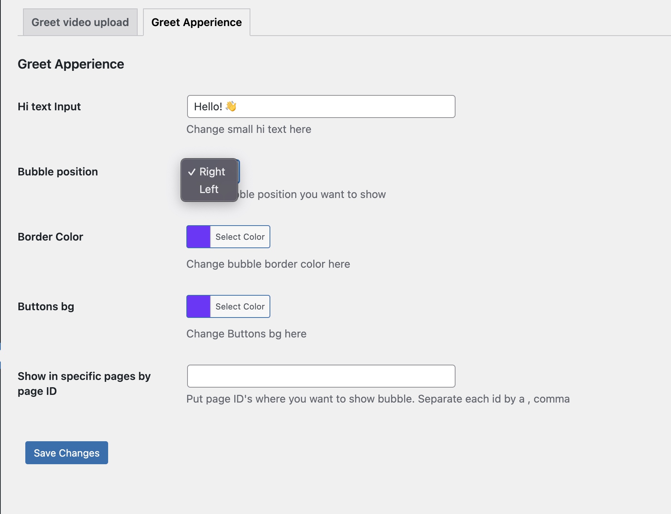Screen dimensions: 671x514
Task: Select the Greet Apperience tab
Action: (x=196, y=22)
